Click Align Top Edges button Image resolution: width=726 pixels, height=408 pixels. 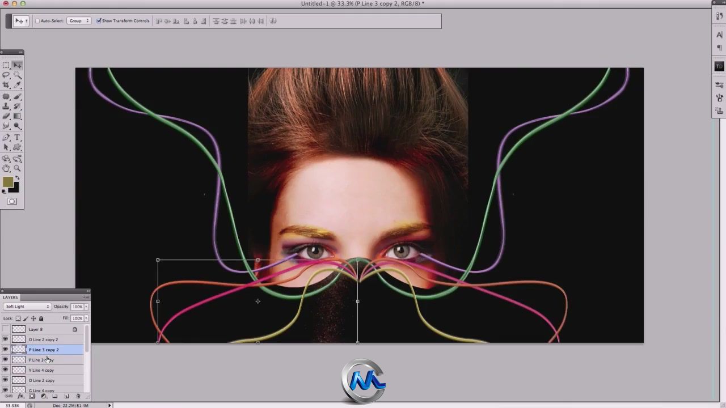coord(159,21)
